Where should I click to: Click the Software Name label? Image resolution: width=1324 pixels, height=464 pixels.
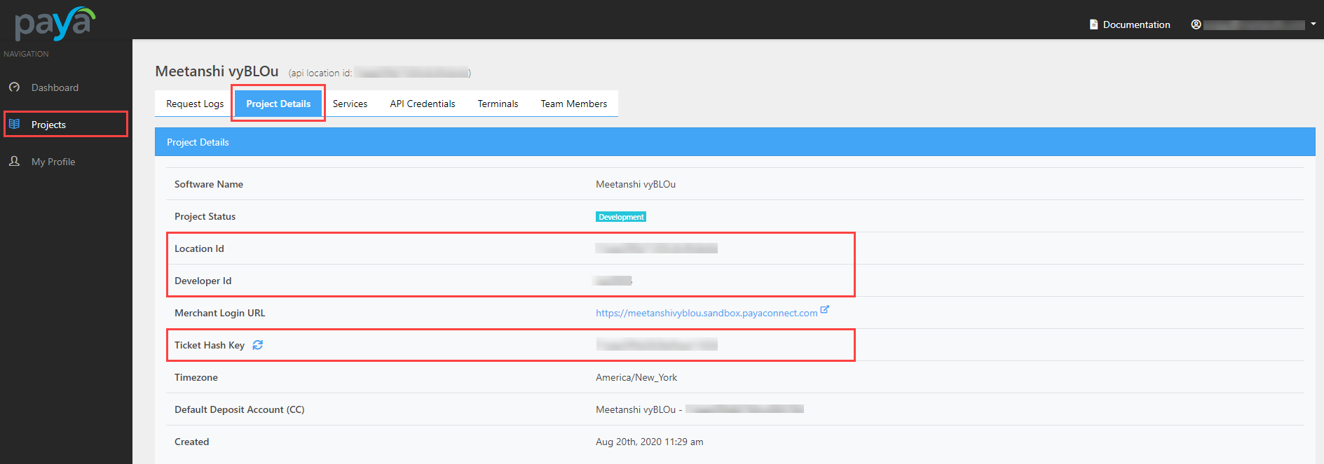[209, 184]
